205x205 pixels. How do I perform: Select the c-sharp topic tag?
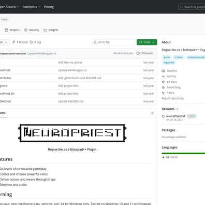[179, 57]
